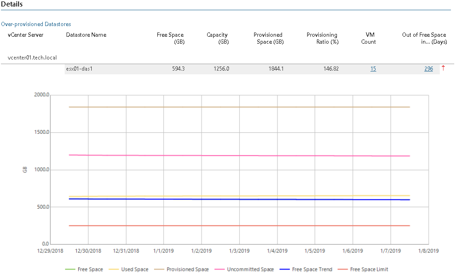
Task: Open the 296 days link
Action: [x=429, y=69]
